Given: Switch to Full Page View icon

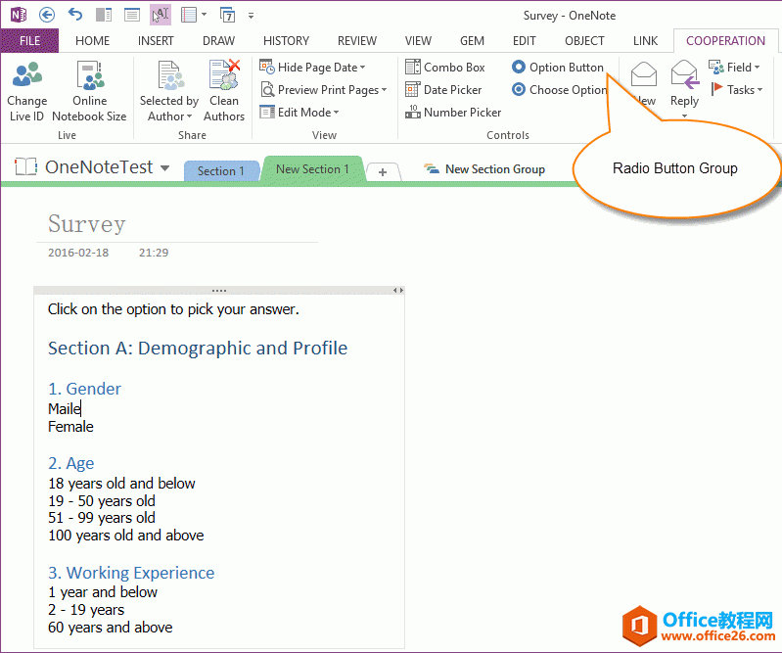Looking at the screenshot, I should pyautogui.click(x=132, y=15).
